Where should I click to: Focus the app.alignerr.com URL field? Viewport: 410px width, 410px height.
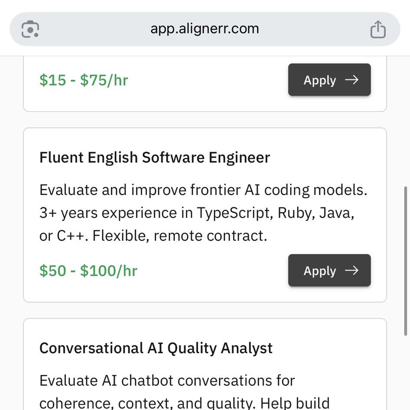(204, 29)
